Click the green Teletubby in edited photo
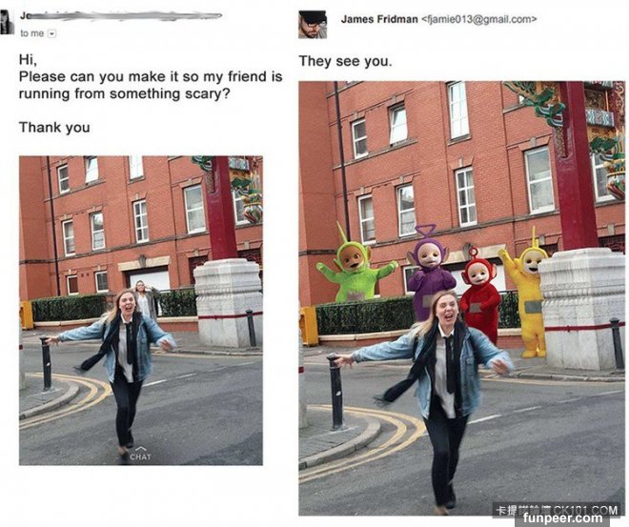629x527 pixels. [355, 267]
